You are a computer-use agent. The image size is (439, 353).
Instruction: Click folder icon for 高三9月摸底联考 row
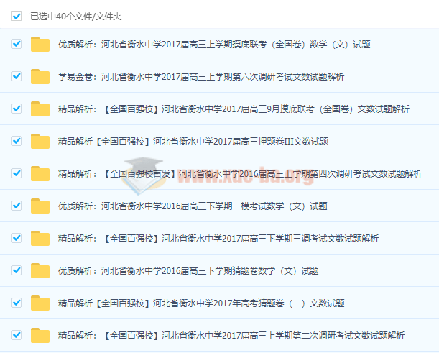tap(40, 109)
